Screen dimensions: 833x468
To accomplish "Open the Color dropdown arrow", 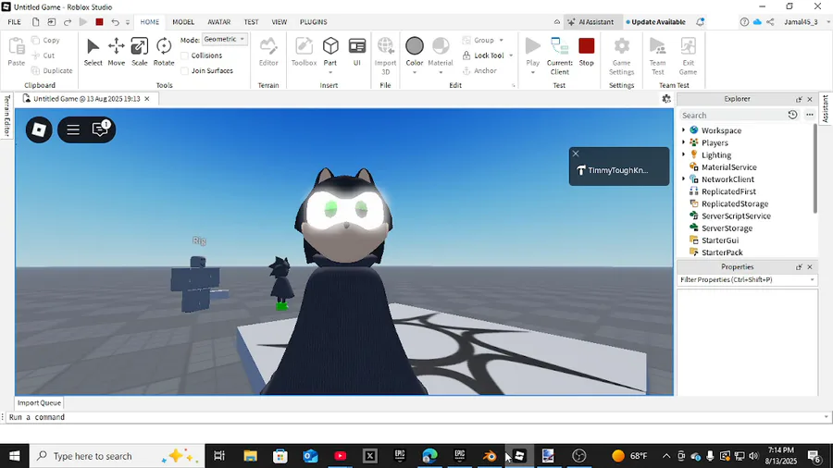I will pyautogui.click(x=415, y=72).
